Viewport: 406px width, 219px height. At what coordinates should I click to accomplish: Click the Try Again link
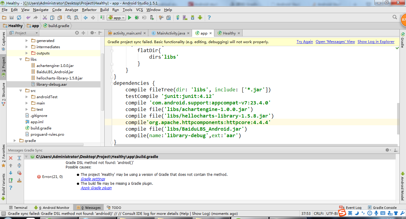(x=305, y=42)
